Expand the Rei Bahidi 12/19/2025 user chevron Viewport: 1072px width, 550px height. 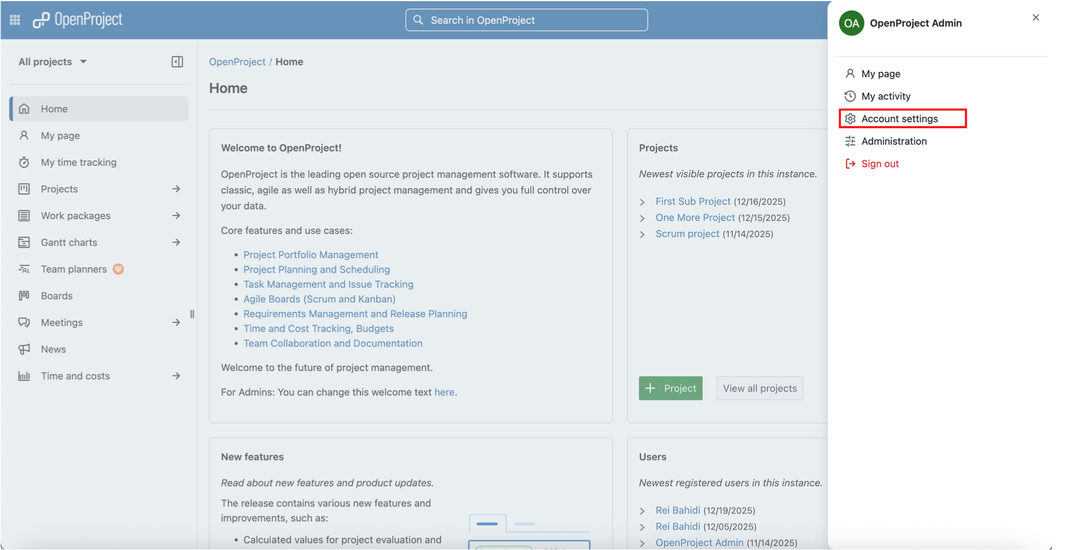[642, 511]
